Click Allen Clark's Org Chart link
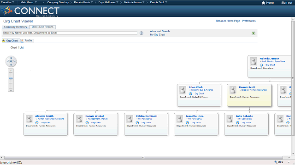Image resolution: width=295 pixels, height=165 pixels. coord(199,93)
